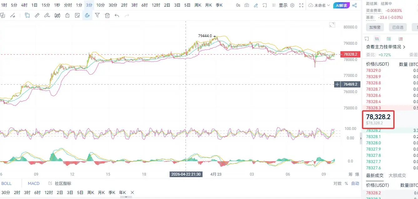
Task: Select the bookmark copy icon in drawing toolbar
Action: [x=27, y=15]
